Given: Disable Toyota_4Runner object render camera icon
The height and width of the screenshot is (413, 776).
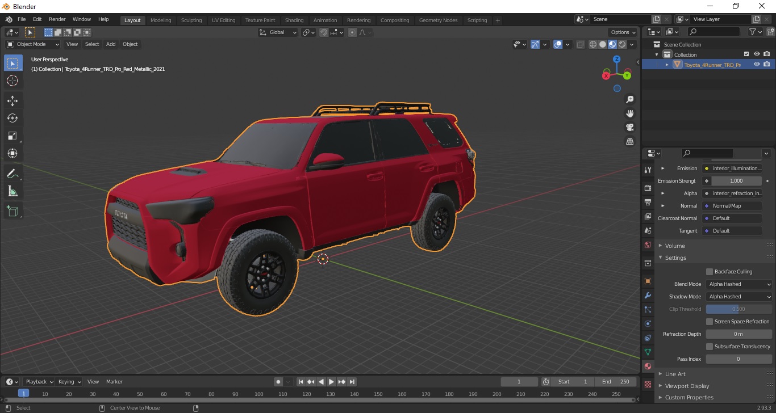Looking at the screenshot, I should tap(767, 65).
